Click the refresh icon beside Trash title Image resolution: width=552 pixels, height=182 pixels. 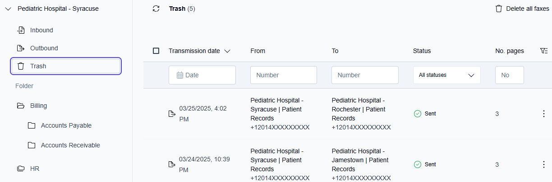coord(156,9)
